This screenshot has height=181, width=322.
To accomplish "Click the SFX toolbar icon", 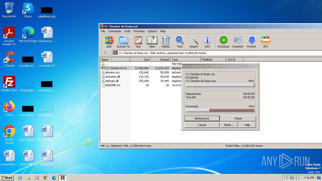I will point(265,42).
